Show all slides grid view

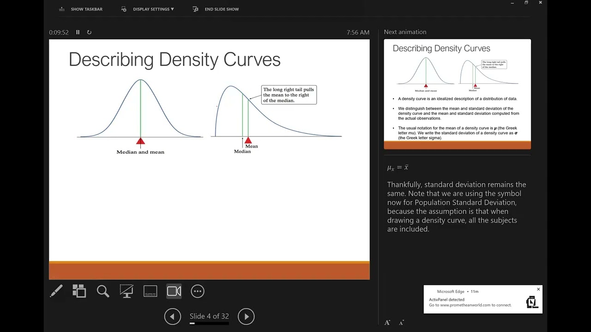79,291
